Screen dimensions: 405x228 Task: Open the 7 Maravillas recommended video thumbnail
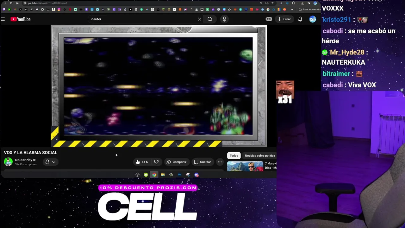coord(245,166)
